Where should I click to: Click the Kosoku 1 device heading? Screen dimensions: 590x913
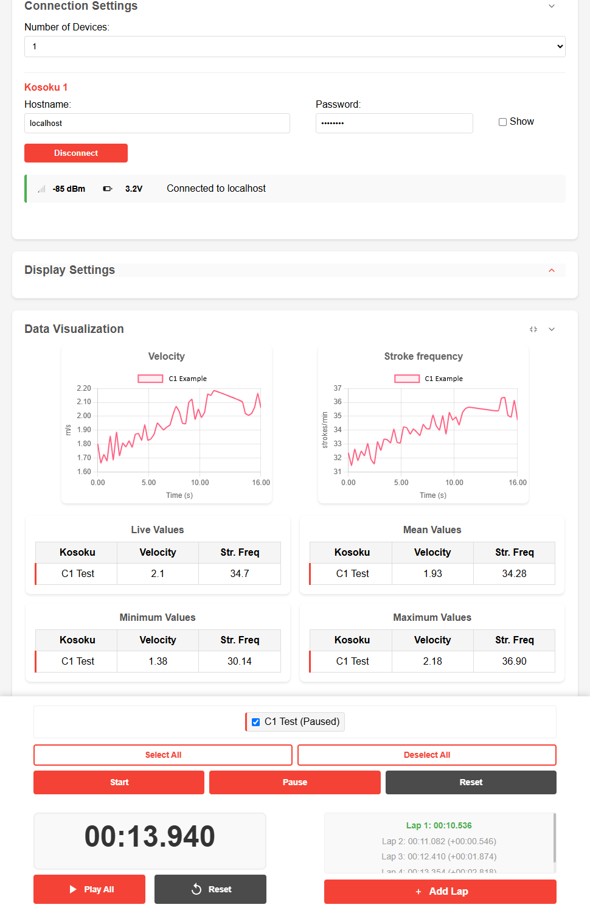click(x=46, y=87)
